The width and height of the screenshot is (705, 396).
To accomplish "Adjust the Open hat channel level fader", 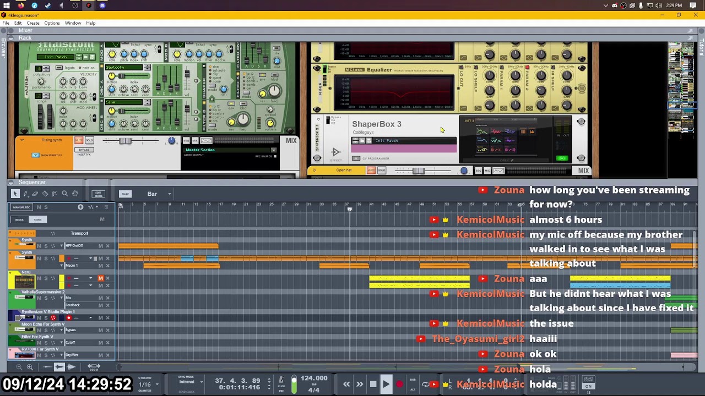I will (x=419, y=170).
